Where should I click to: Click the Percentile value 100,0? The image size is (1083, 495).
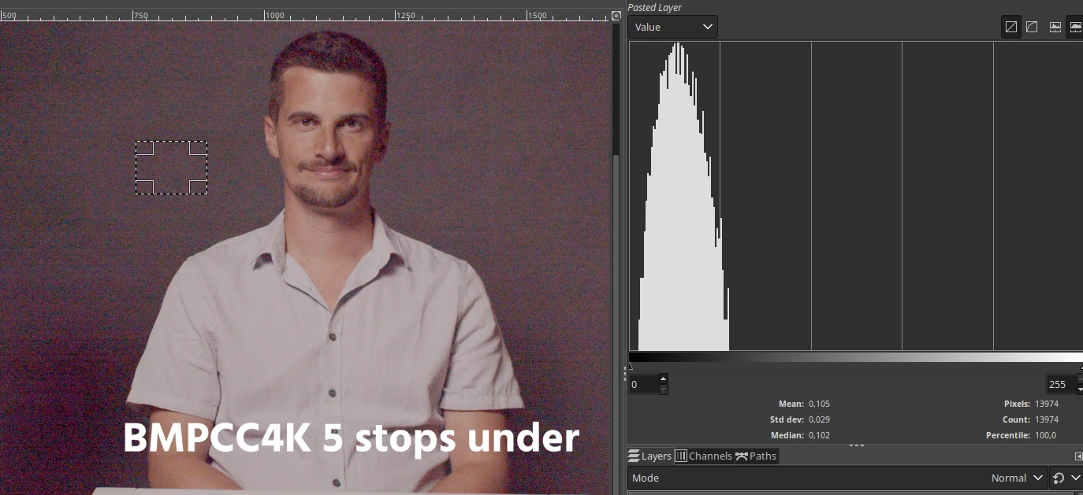1045,435
